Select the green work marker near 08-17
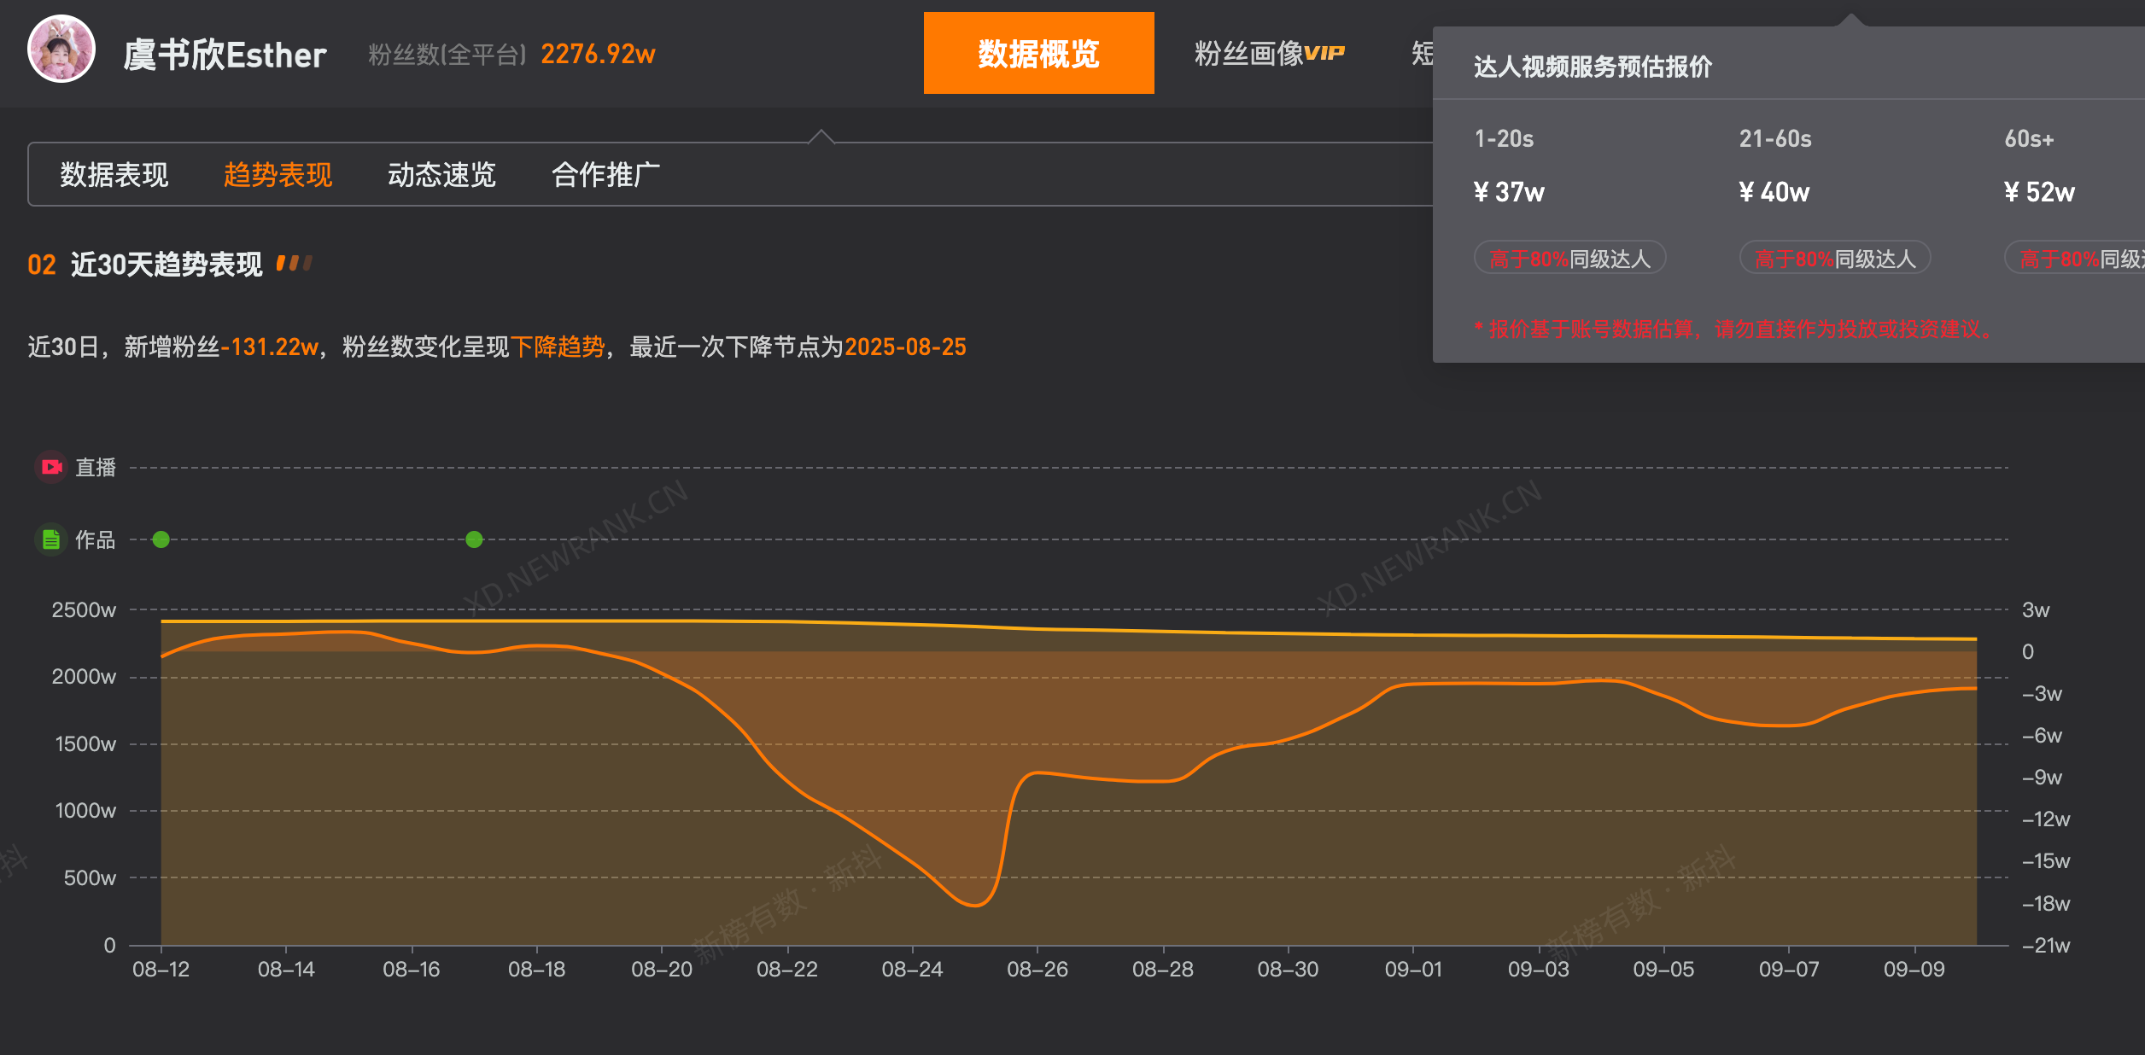Image resolution: width=2145 pixels, height=1055 pixels. [473, 539]
